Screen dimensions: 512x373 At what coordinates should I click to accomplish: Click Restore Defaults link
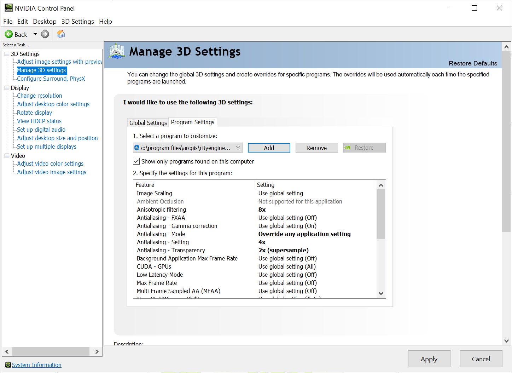pyautogui.click(x=473, y=63)
